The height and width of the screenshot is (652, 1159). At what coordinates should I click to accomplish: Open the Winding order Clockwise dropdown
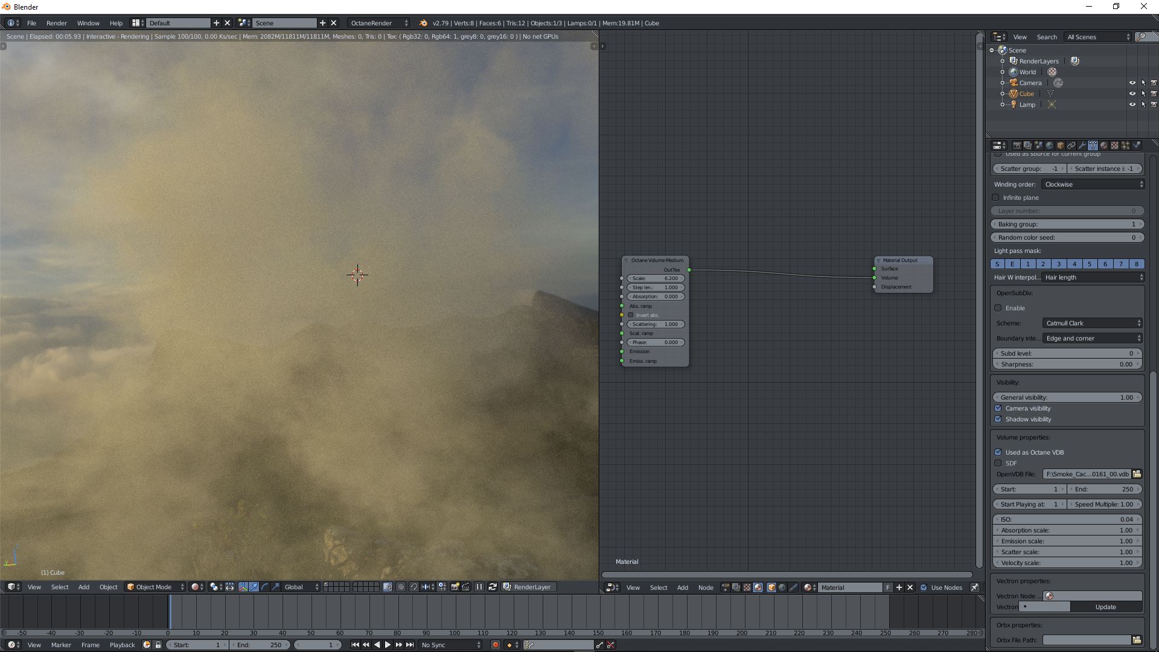pyautogui.click(x=1093, y=184)
